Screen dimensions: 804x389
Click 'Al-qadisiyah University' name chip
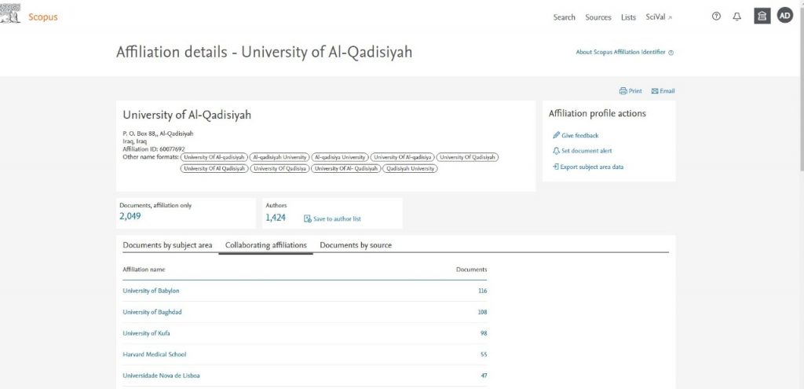click(x=280, y=157)
